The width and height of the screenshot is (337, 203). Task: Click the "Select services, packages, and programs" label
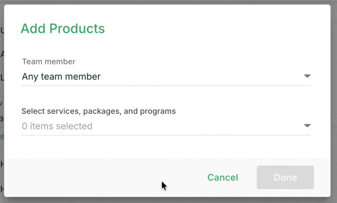coord(99,111)
